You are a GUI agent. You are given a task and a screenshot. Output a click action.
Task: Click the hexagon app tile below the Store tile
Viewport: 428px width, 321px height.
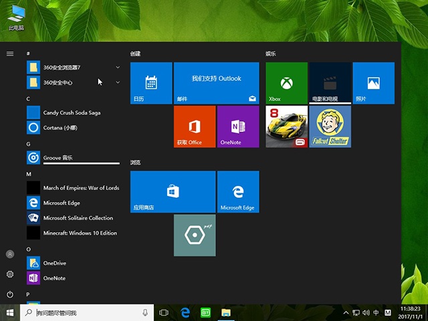(195, 235)
